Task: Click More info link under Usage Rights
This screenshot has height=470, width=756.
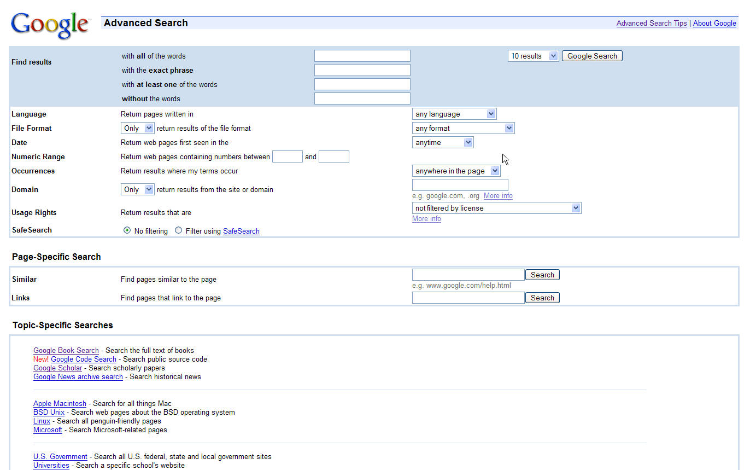Action: click(x=426, y=219)
